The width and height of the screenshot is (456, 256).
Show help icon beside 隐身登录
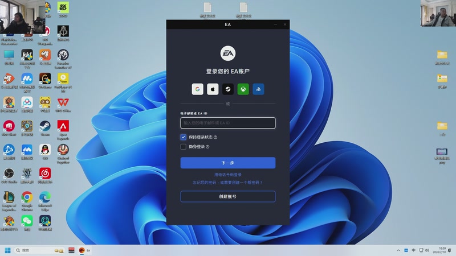(x=207, y=147)
